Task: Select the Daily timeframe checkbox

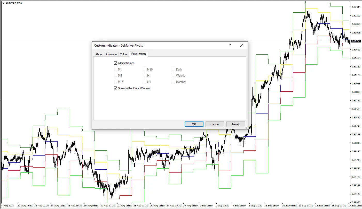Action: 174,69
